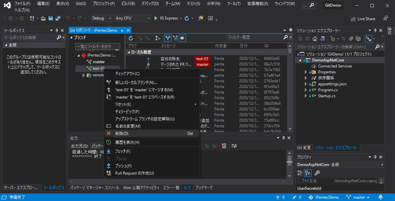Click notifications bell in status bar
The height and width of the screenshot is (201, 395).
pyautogui.click(x=380, y=197)
